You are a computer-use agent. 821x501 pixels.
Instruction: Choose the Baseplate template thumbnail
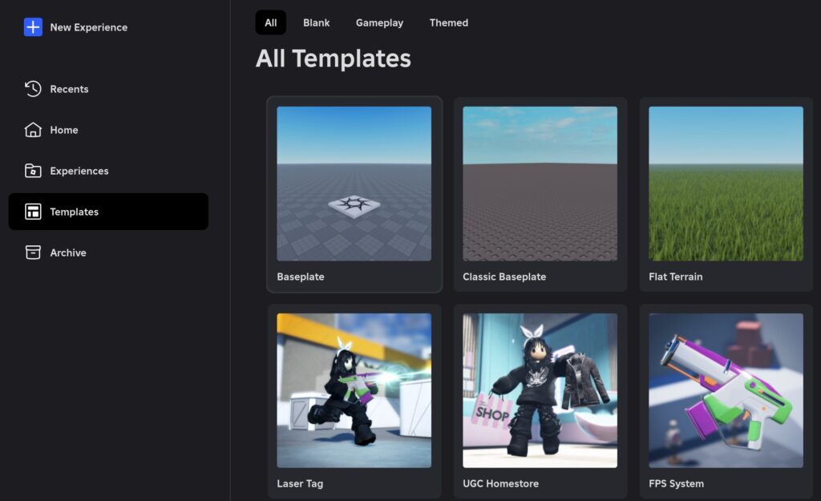(x=354, y=184)
